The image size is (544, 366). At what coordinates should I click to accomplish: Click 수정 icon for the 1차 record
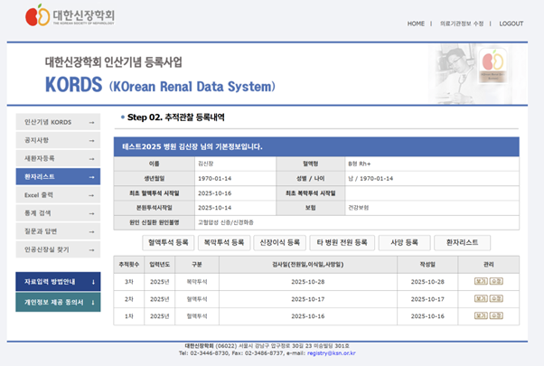pyautogui.click(x=496, y=316)
